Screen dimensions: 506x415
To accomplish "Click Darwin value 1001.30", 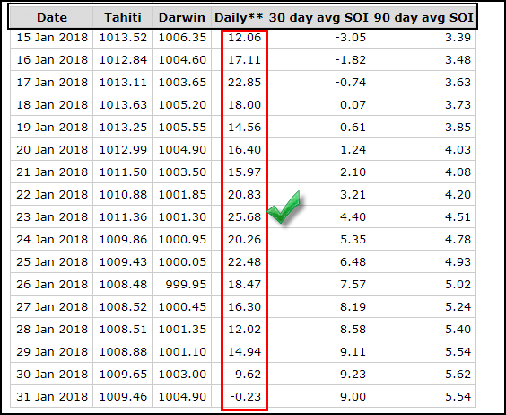I will tap(182, 216).
